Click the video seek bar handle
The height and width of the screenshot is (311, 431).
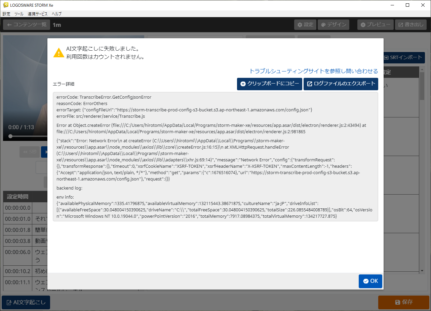[10, 136]
